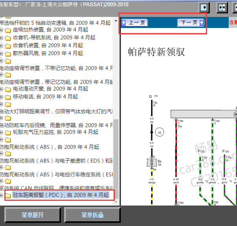This screenshot has height=226, width=237.
Task: Open the 移动电话 folder icon
Action: click(8, 97)
